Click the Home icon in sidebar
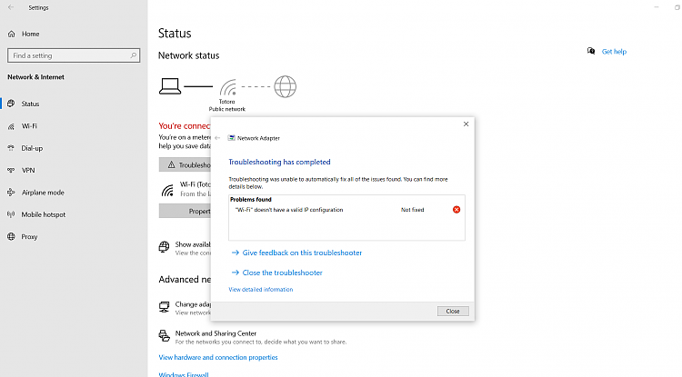 tap(12, 34)
